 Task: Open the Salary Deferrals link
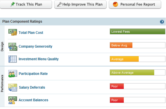(x=32, y=87)
